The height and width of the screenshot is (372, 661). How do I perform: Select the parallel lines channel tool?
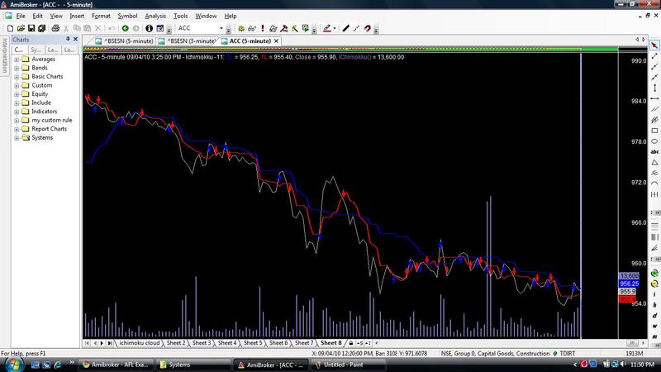[654, 109]
